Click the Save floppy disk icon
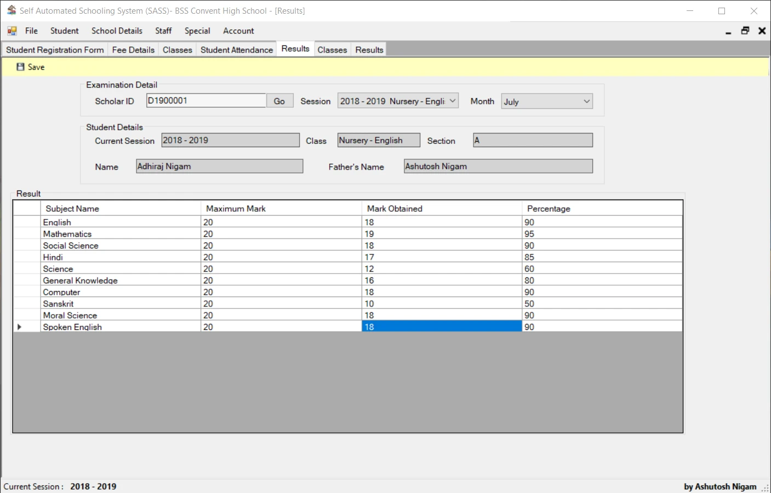The image size is (771, 493). [20, 67]
